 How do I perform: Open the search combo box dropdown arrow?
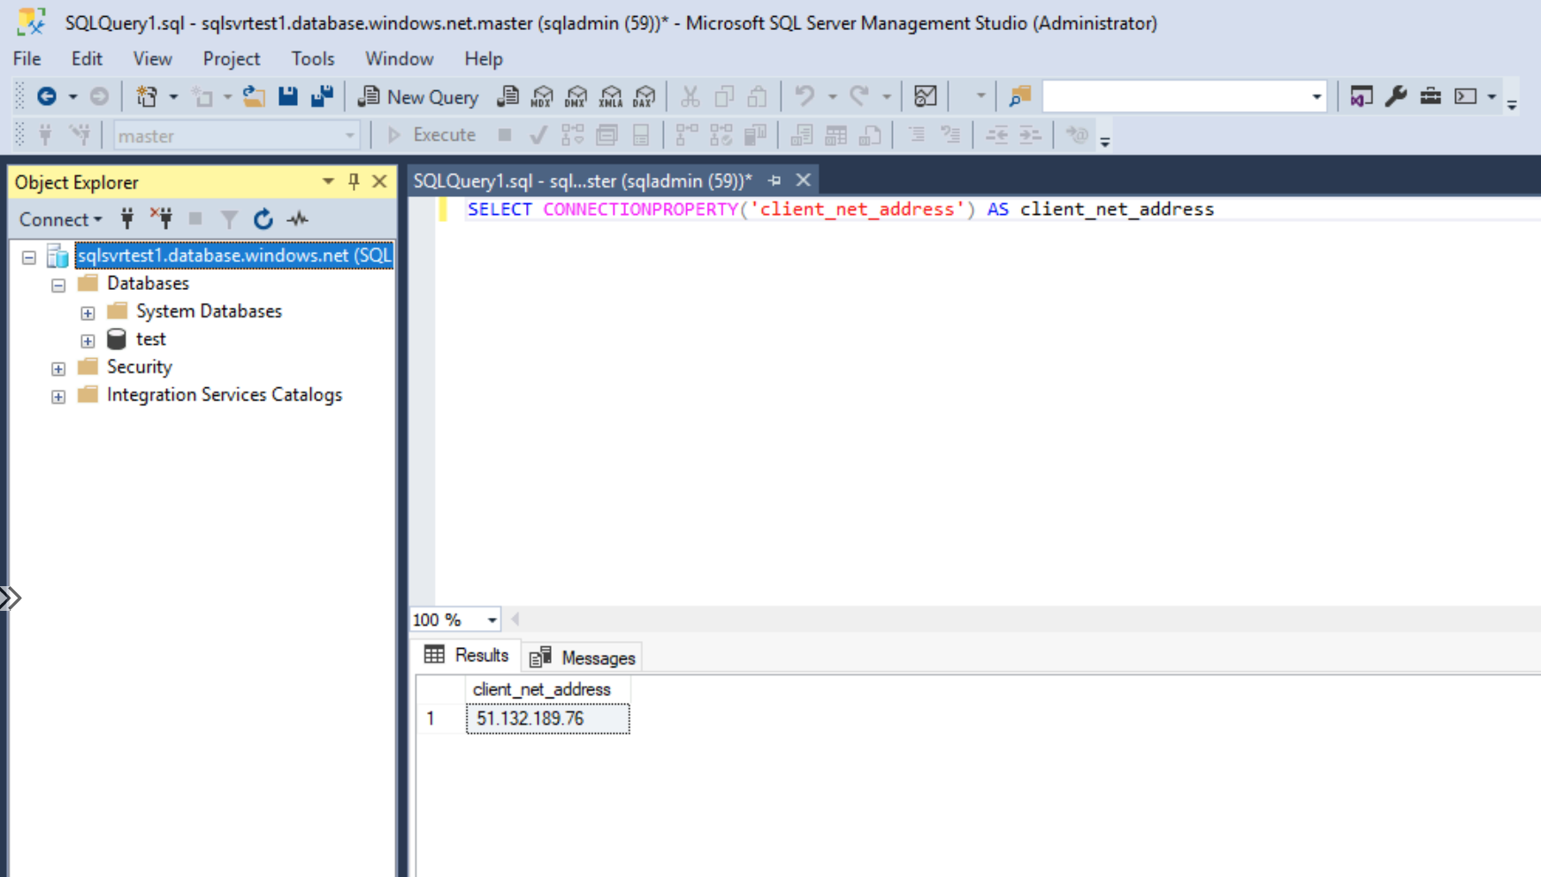[x=1316, y=96]
